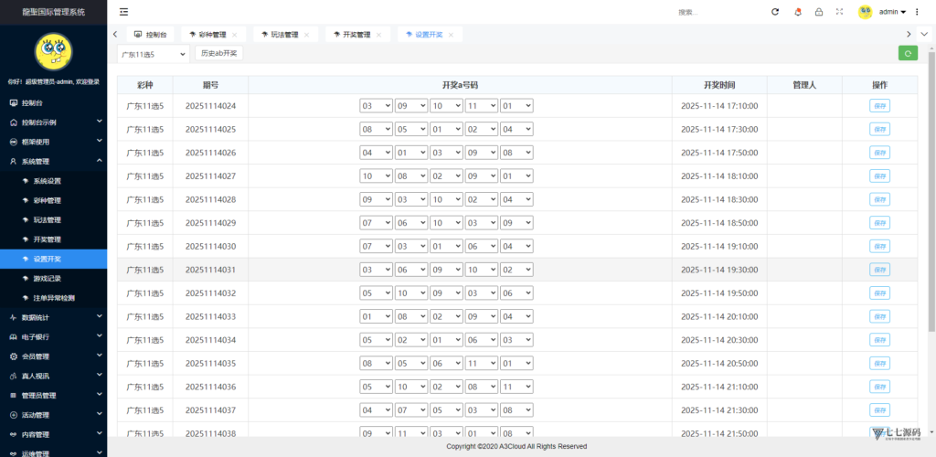
Task: Click the 历史ab开奖 button
Action: coord(218,54)
